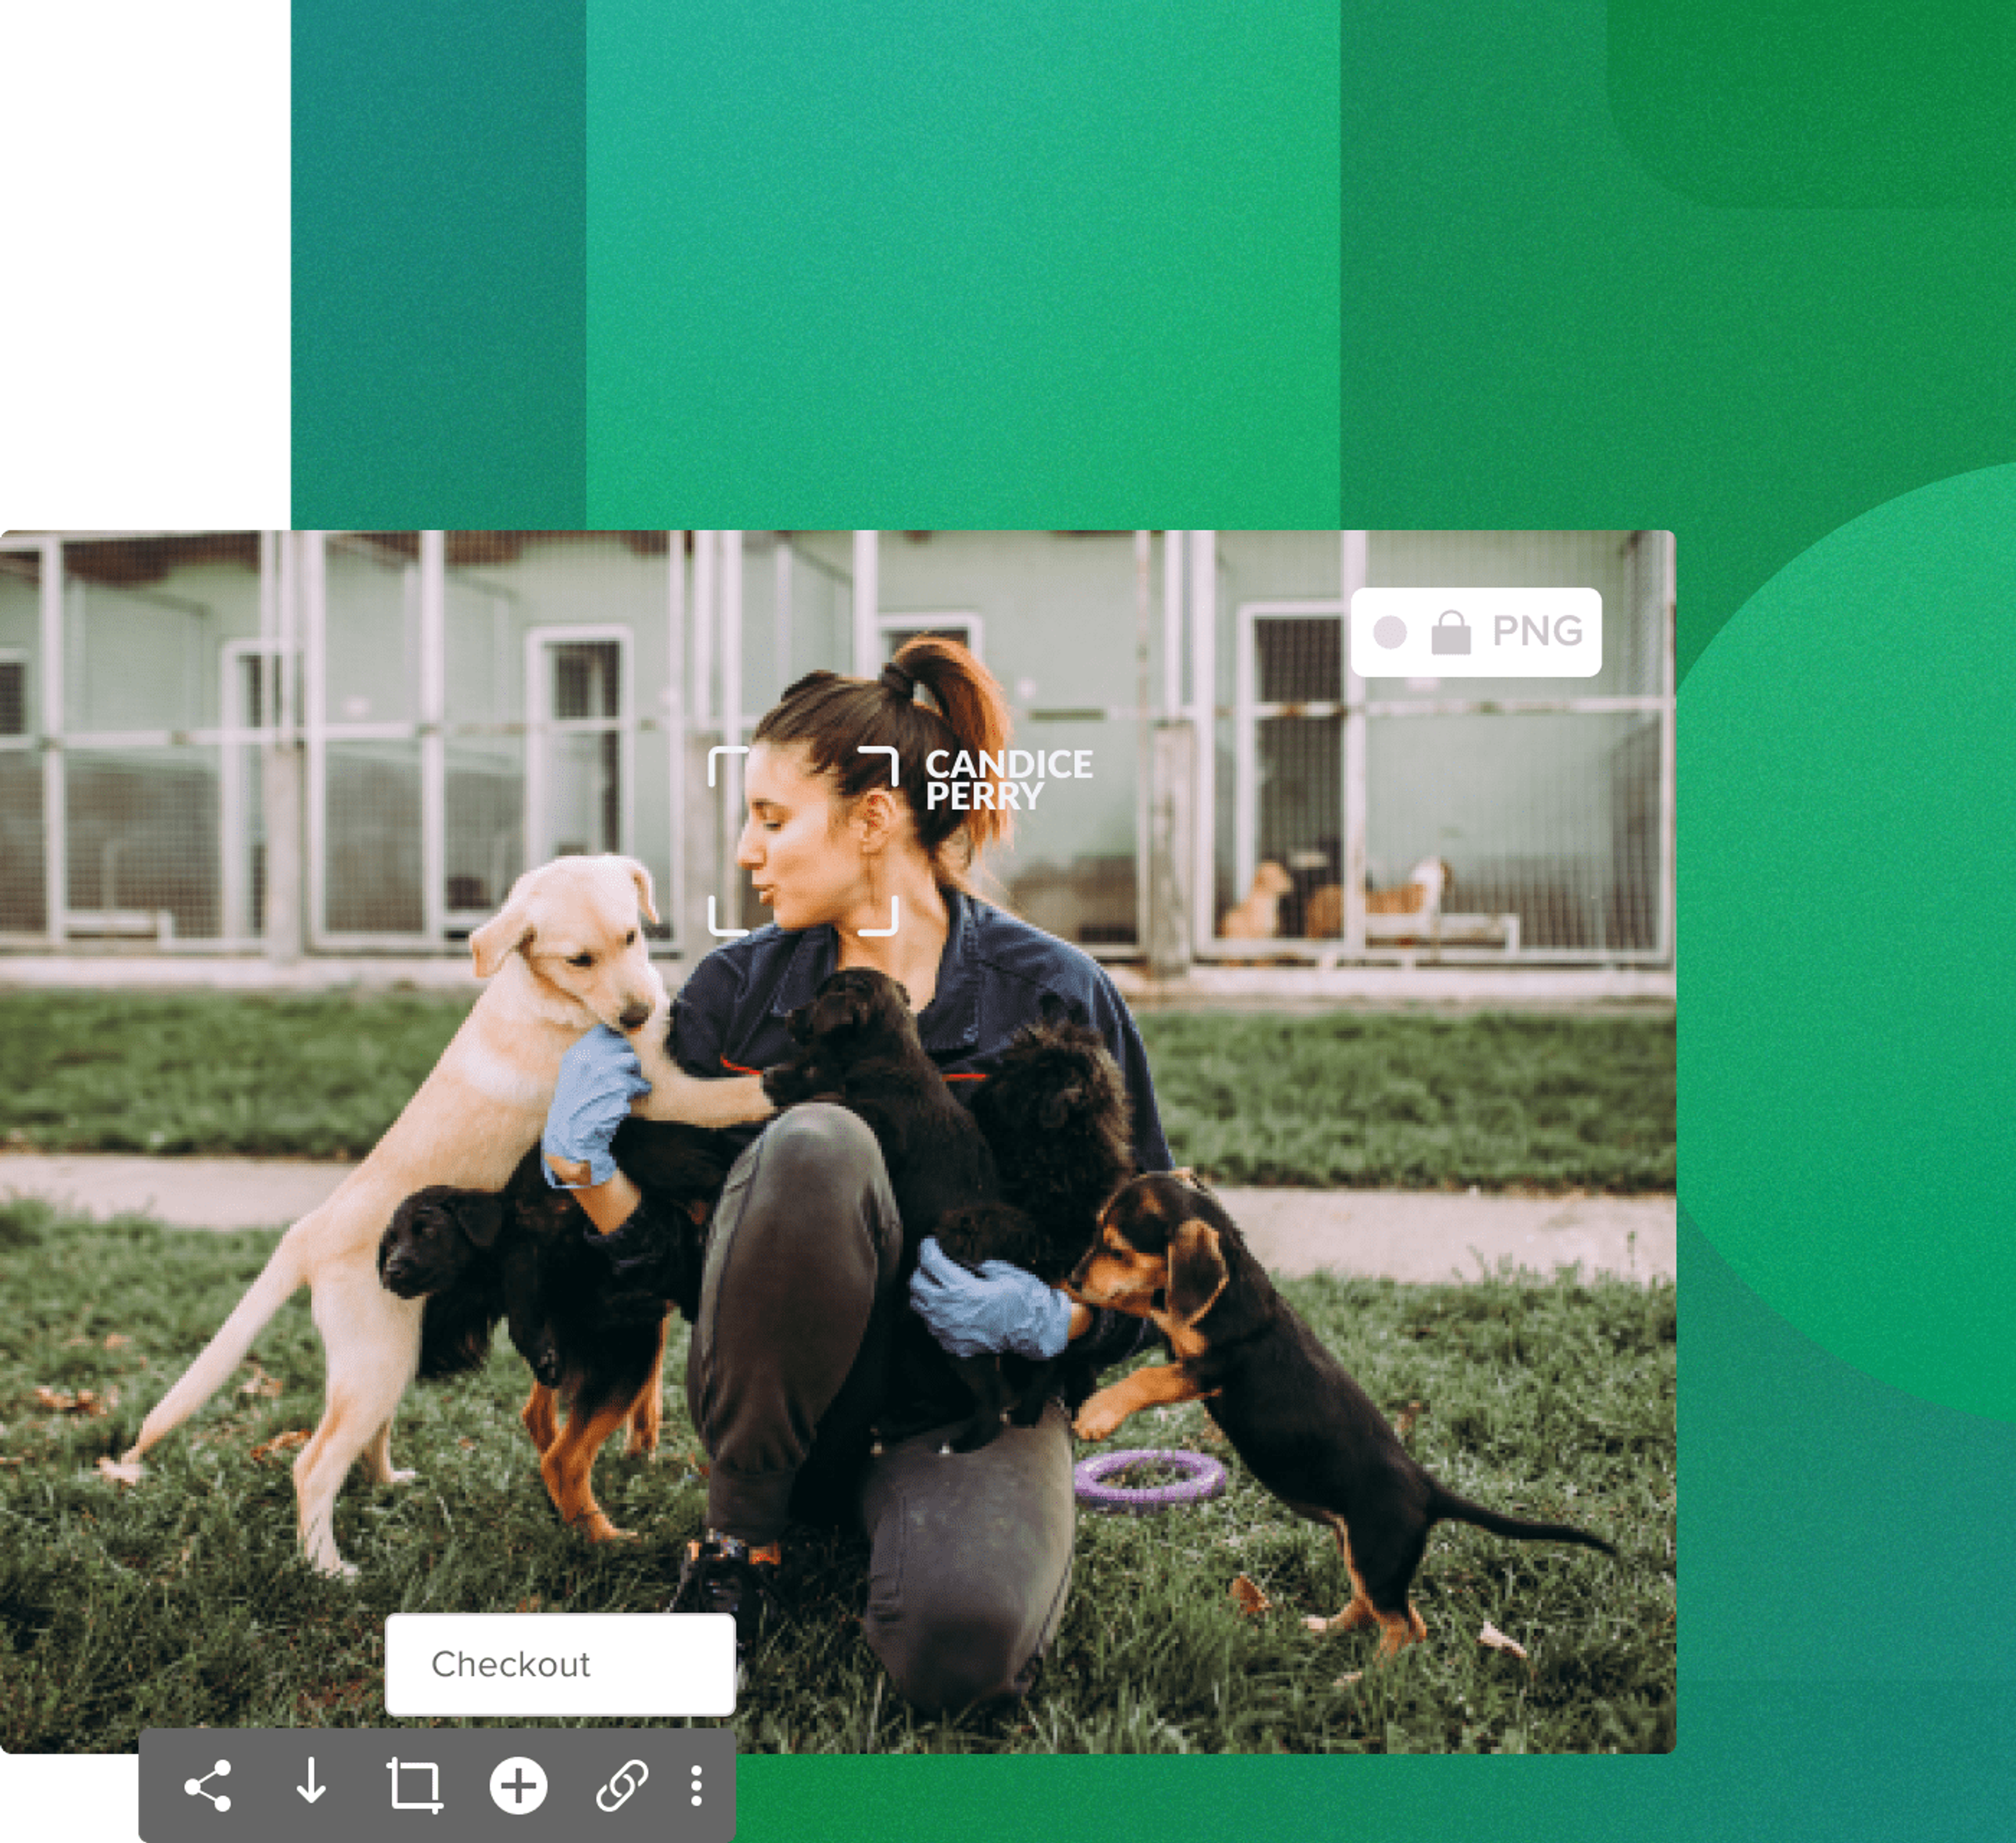Viewport: 2016px width, 1843px height.
Task: Toggle the gray status dot in badge
Action: click(1390, 632)
